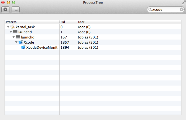Collapse the launchd node with Pid 1
The height and width of the screenshot is (120, 186).
(x=11, y=32)
